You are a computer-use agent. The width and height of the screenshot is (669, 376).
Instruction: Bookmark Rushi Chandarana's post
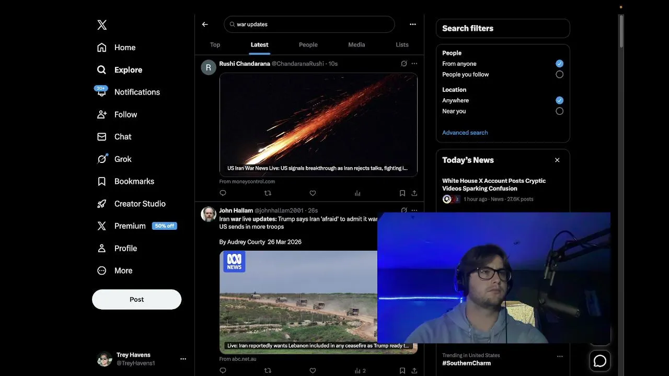(402, 193)
